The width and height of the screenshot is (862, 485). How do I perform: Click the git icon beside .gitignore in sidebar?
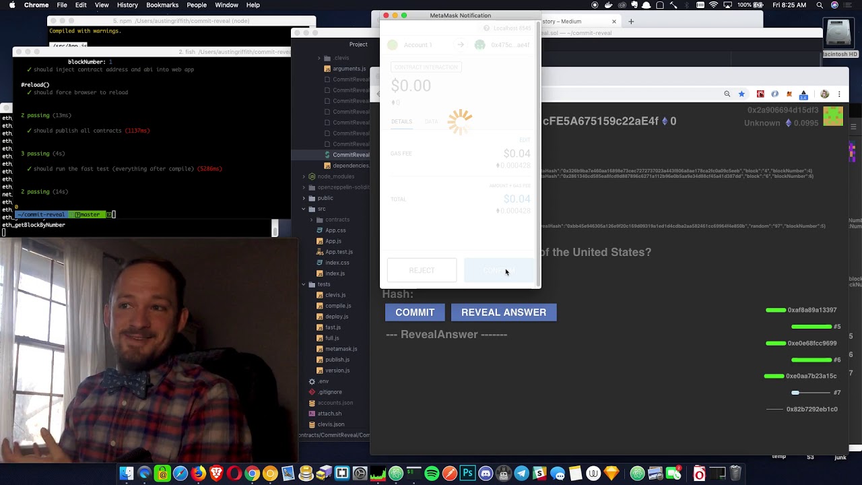point(312,391)
